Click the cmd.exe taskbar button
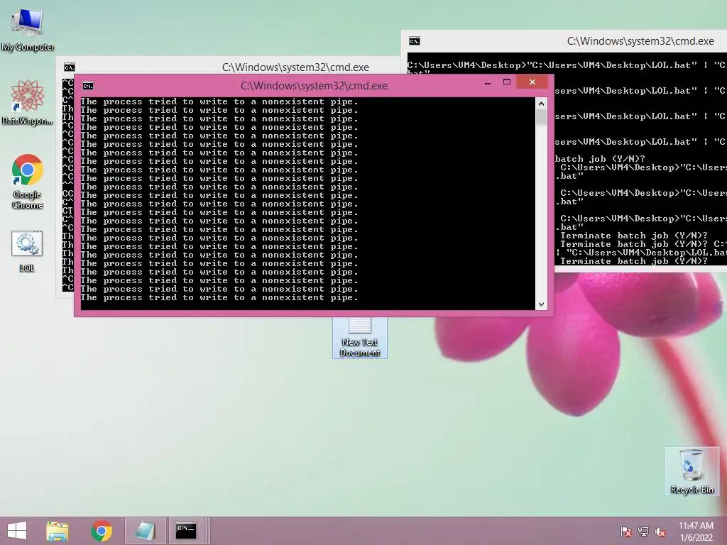The width and height of the screenshot is (727, 545). click(x=186, y=531)
